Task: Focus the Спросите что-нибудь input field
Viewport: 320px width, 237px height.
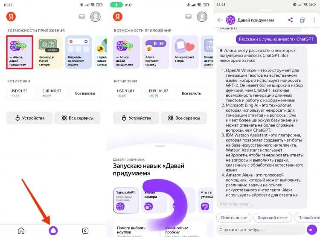Action: point(261,230)
